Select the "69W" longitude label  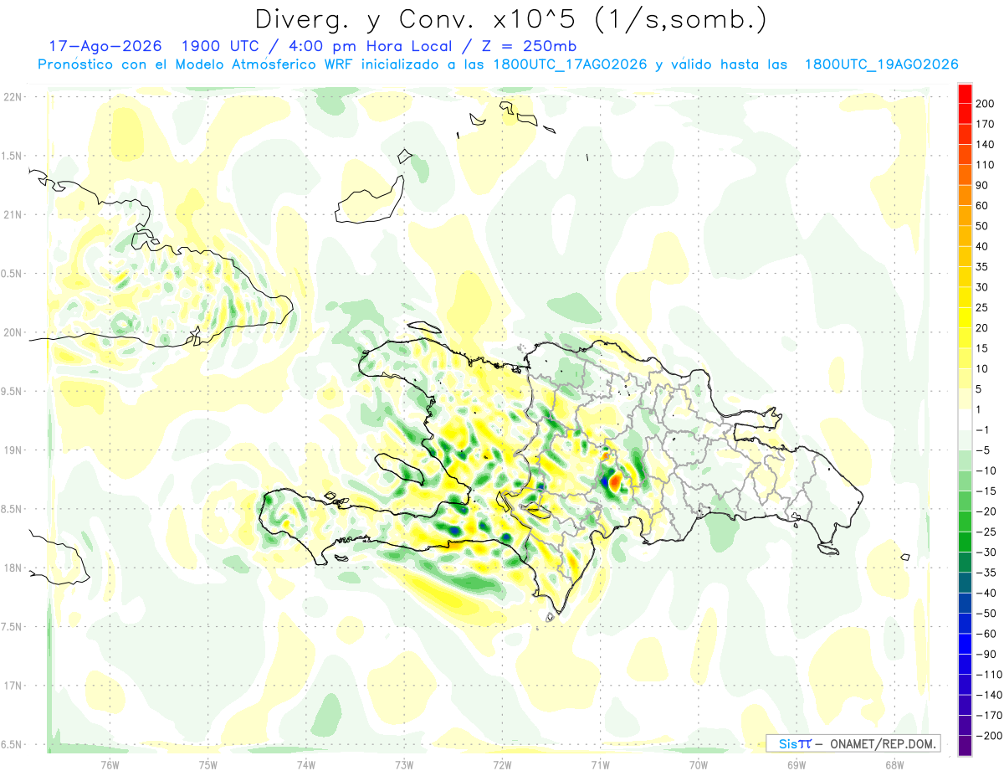tap(796, 764)
